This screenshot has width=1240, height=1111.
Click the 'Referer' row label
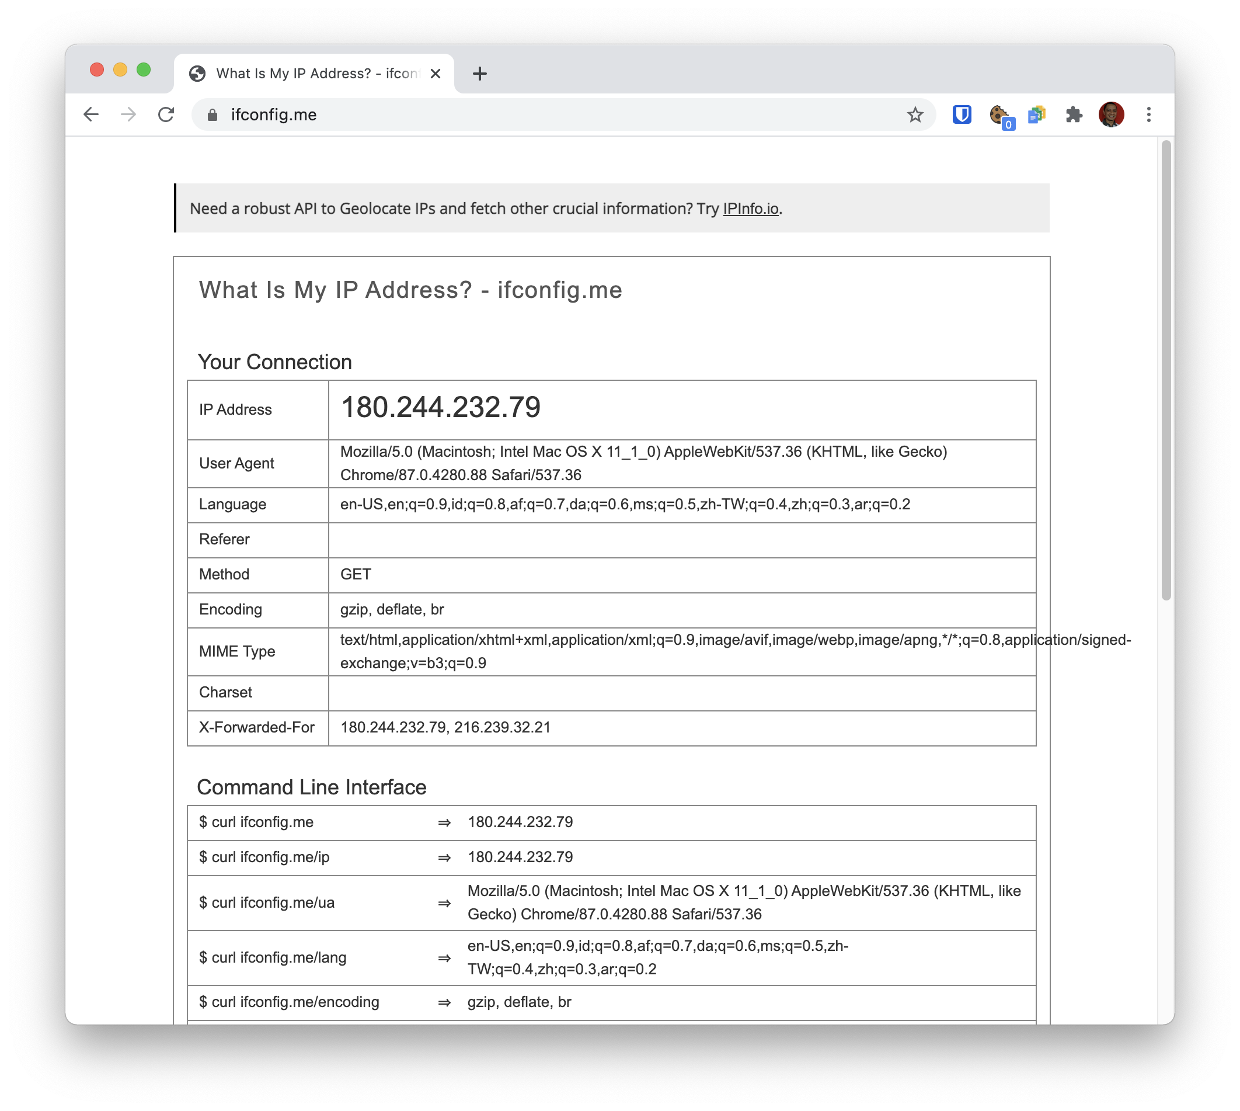click(x=224, y=539)
